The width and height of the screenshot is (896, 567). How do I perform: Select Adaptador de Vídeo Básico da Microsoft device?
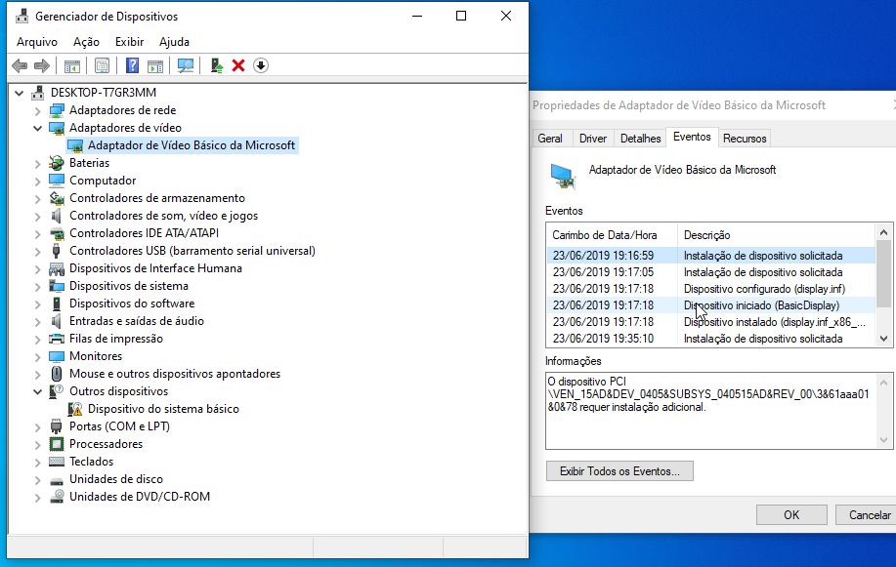[192, 145]
